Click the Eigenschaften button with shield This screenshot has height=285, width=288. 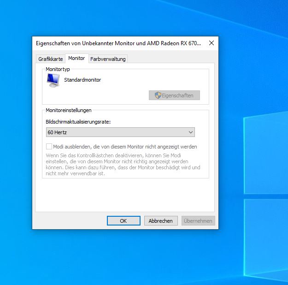174,95
